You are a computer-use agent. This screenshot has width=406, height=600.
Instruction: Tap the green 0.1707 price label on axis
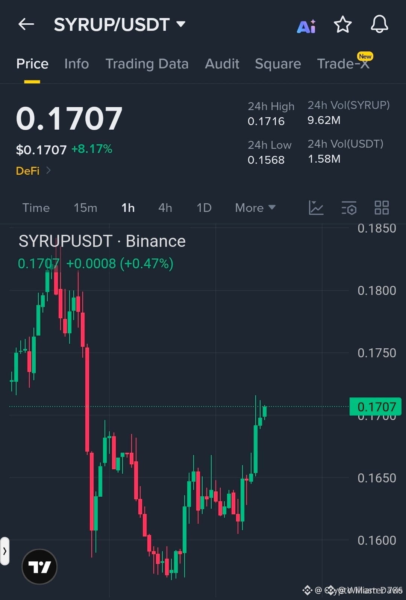tap(375, 407)
